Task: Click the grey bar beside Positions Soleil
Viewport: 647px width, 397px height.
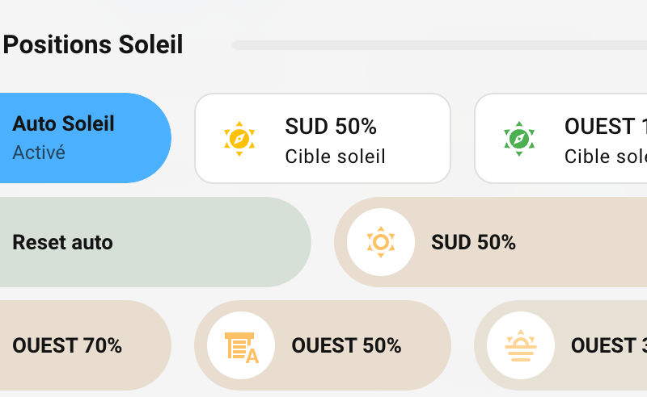Action: tap(437, 45)
